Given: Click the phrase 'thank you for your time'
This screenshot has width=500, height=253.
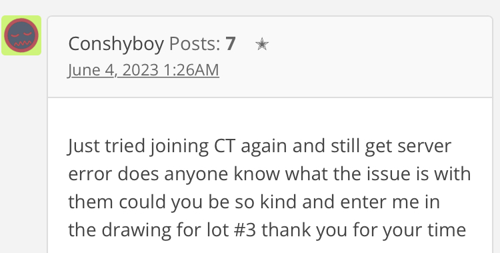Looking at the screenshot, I should (364, 230).
